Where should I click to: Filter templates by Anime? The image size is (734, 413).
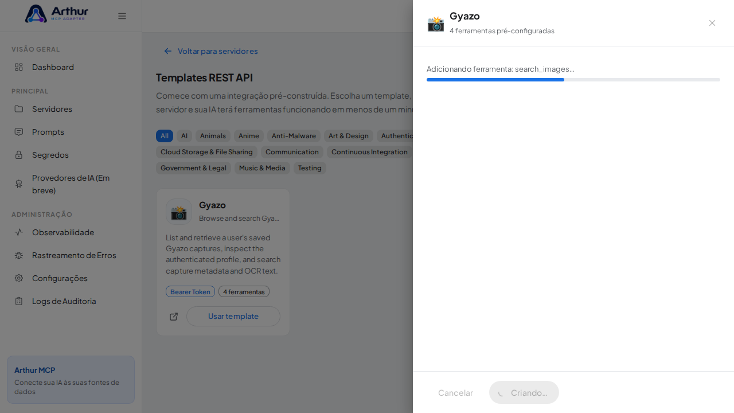pos(249,136)
